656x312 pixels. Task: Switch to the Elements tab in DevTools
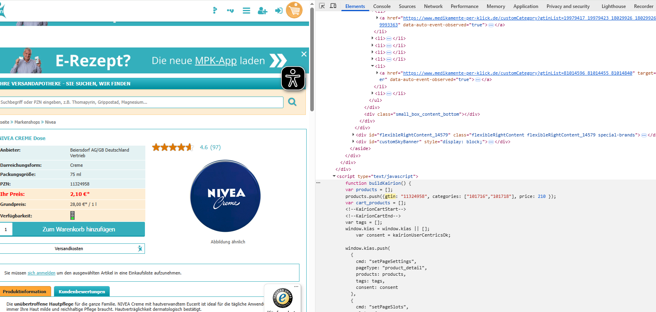(355, 6)
